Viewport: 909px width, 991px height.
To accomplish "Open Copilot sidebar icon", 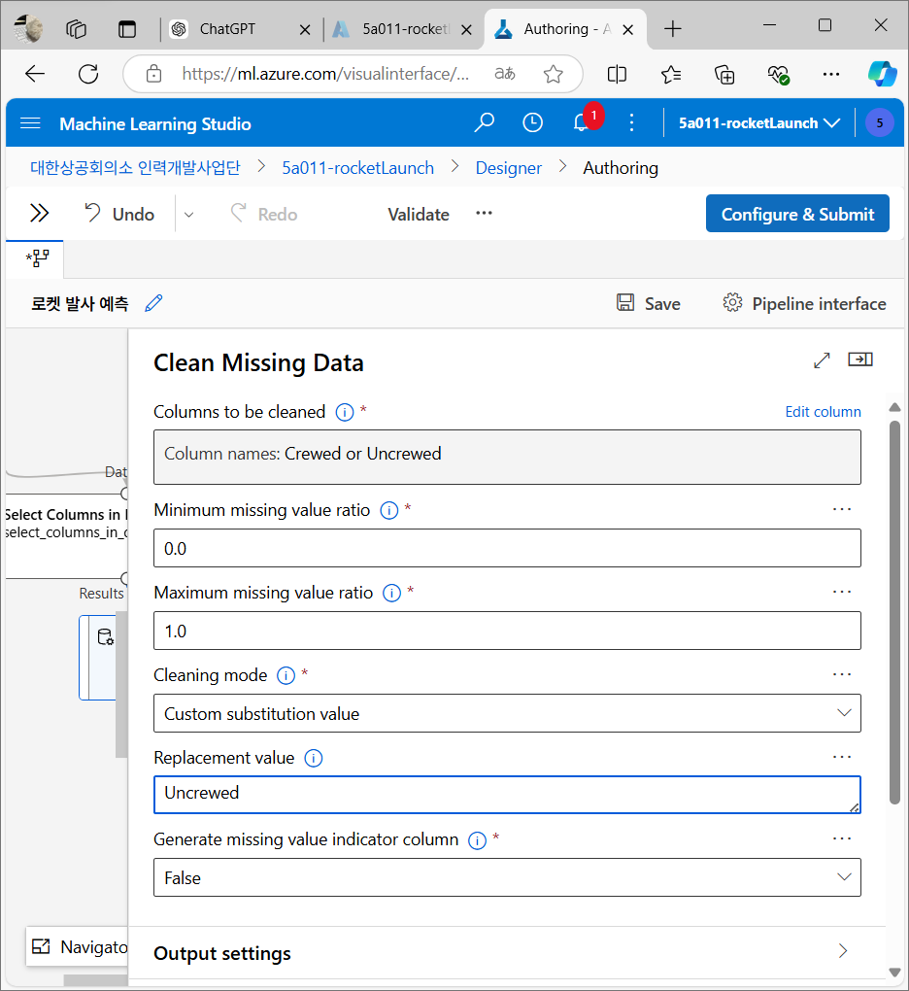I will (883, 74).
